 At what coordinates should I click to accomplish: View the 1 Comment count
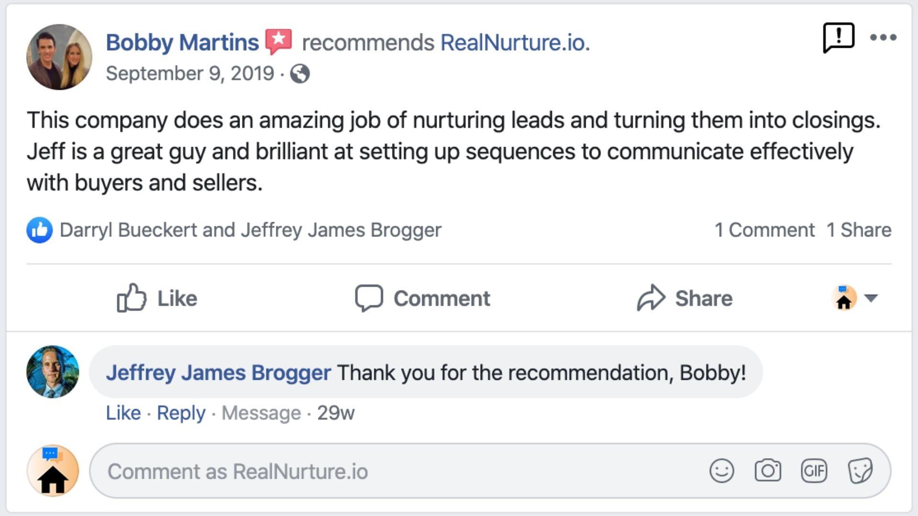tap(764, 230)
